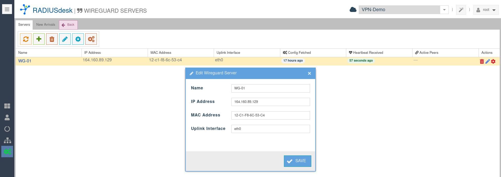Select the Servers tab

tap(24, 25)
